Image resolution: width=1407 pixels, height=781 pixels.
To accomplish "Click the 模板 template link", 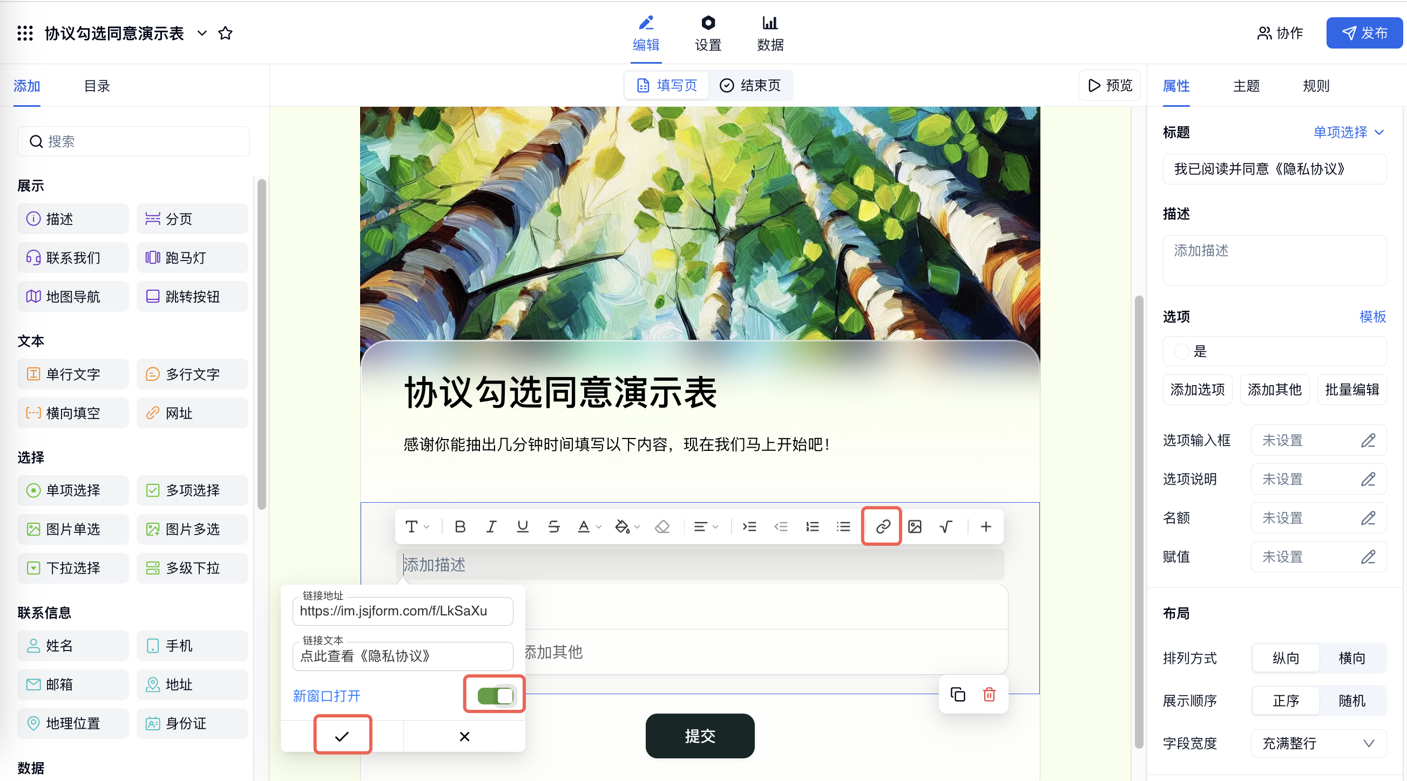I will point(1372,317).
